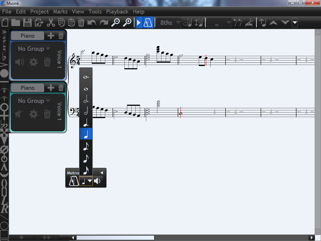Click the second Piano name button
Image resolution: width=321 pixels, height=241 pixels.
pos(28,88)
